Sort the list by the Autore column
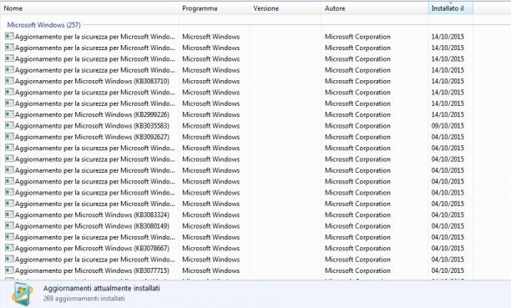511x308 pixels. 374,8
